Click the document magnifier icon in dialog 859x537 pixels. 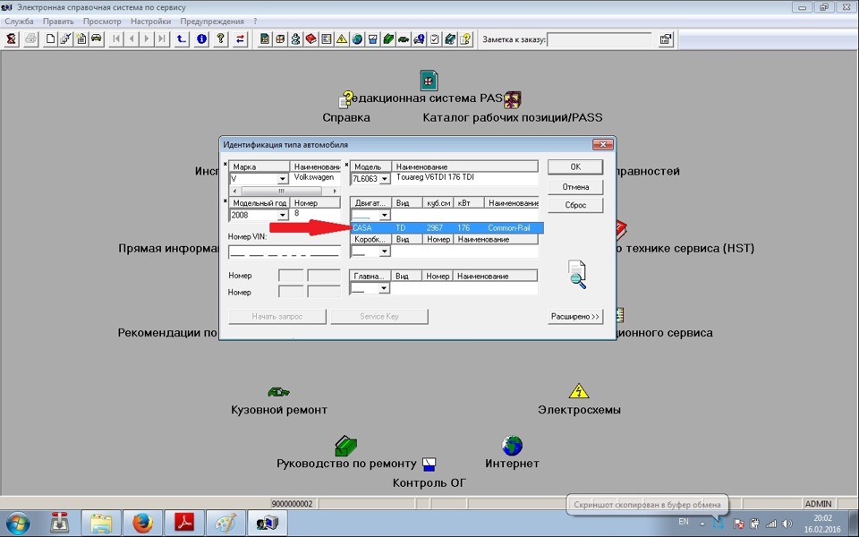pyautogui.click(x=577, y=275)
